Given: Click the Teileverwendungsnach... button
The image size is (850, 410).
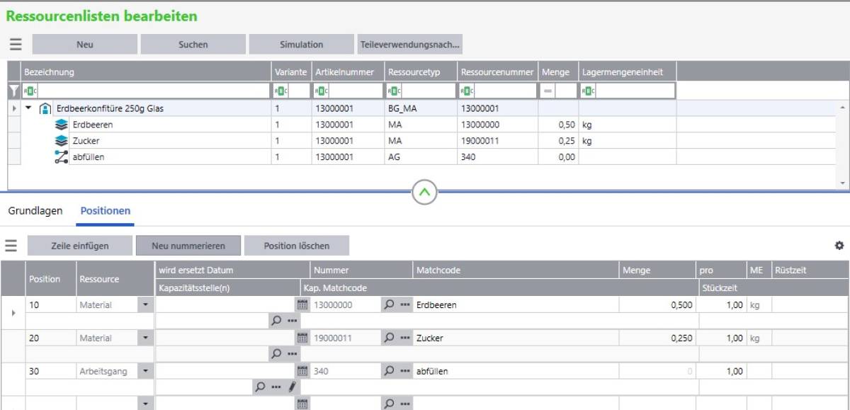Looking at the screenshot, I should pos(410,44).
